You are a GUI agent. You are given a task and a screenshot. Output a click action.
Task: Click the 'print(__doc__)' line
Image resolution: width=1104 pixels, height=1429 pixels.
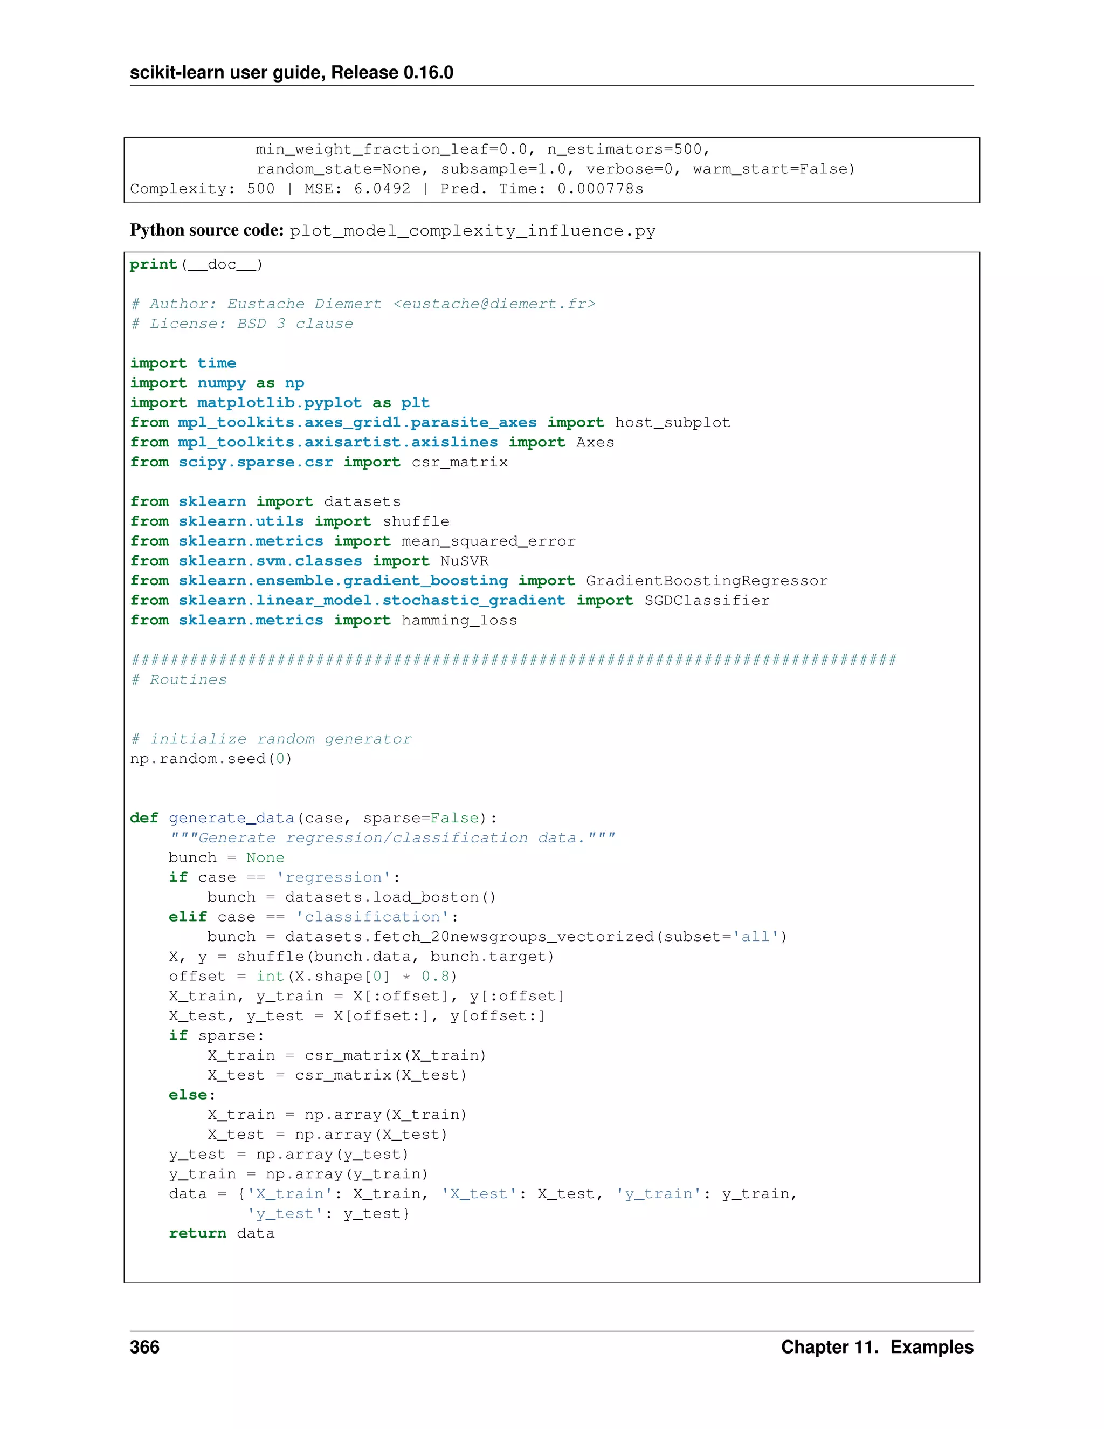(x=196, y=264)
